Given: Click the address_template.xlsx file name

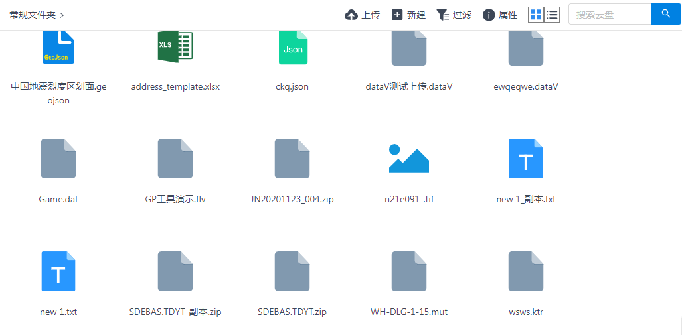Looking at the screenshot, I should tap(176, 86).
